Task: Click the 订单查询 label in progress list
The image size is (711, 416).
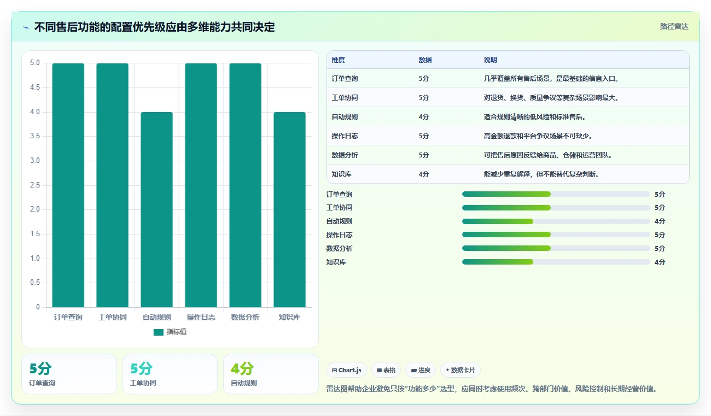Action: pos(340,194)
